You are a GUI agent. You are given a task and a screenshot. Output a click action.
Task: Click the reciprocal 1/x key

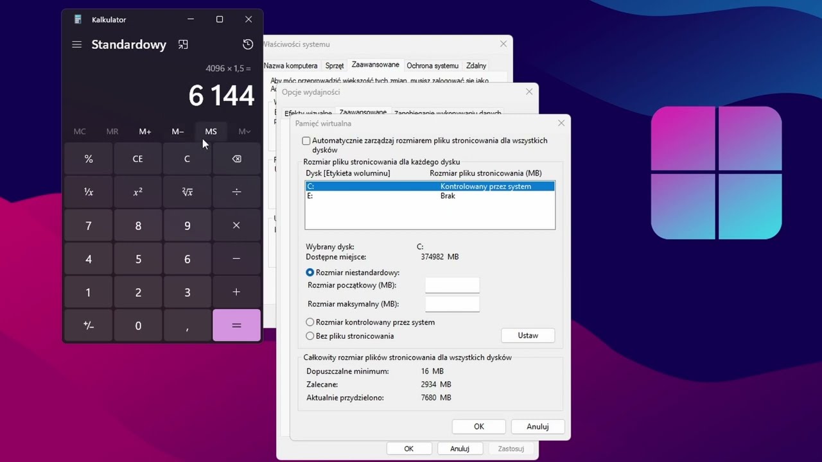point(89,192)
